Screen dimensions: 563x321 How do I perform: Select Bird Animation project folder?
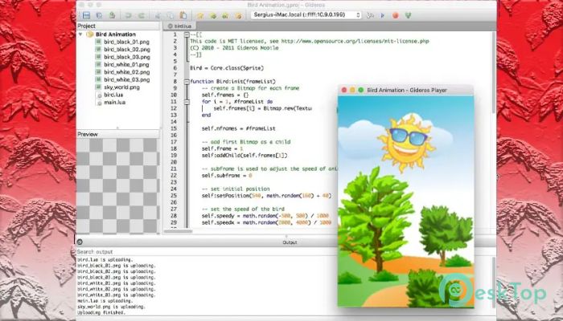pyautogui.click(x=115, y=35)
